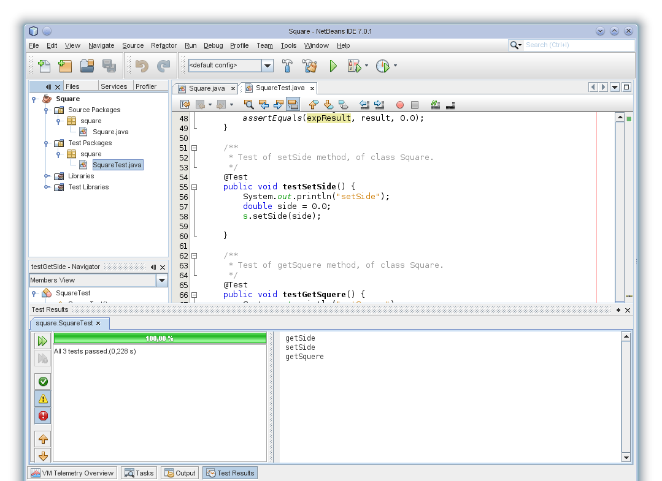Open the Refactor menu
Viewport: 662px width, 481px height.
tap(164, 45)
